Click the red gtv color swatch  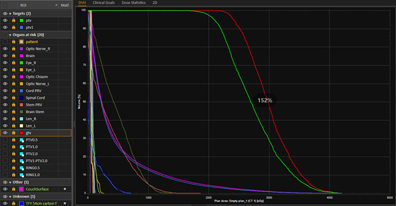click(x=21, y=133)
